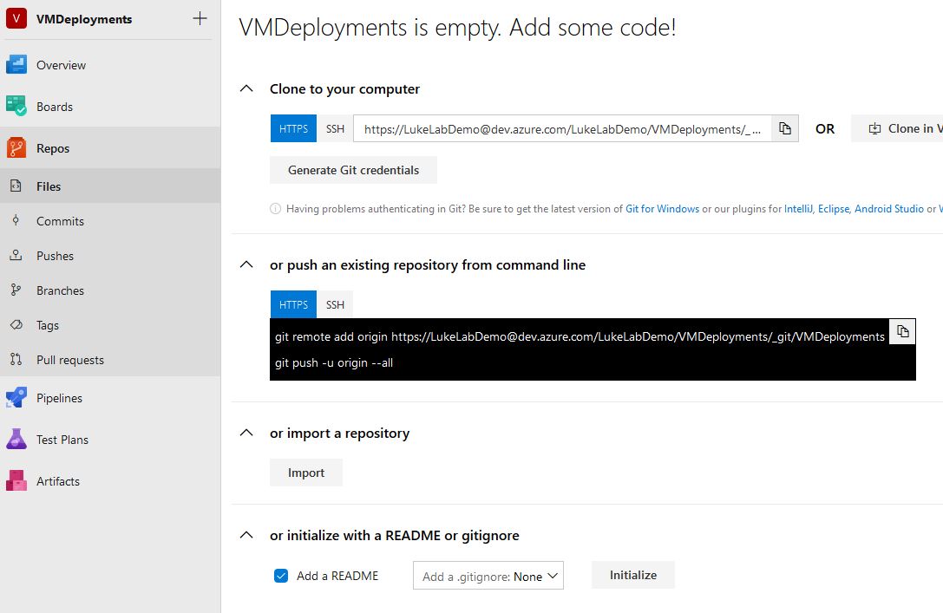The width and height of the screenshot is (943, 613).
Task: Select HTTPS tab in clone section
Action: pos(293,128)
